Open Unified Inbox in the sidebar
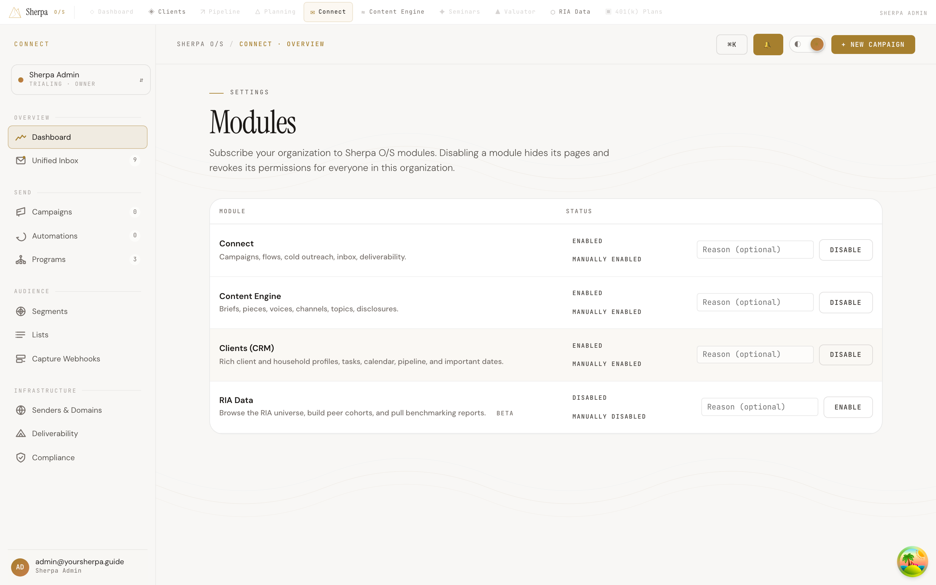The width and height of the screenshot is (936, 585). pos(77,160)
